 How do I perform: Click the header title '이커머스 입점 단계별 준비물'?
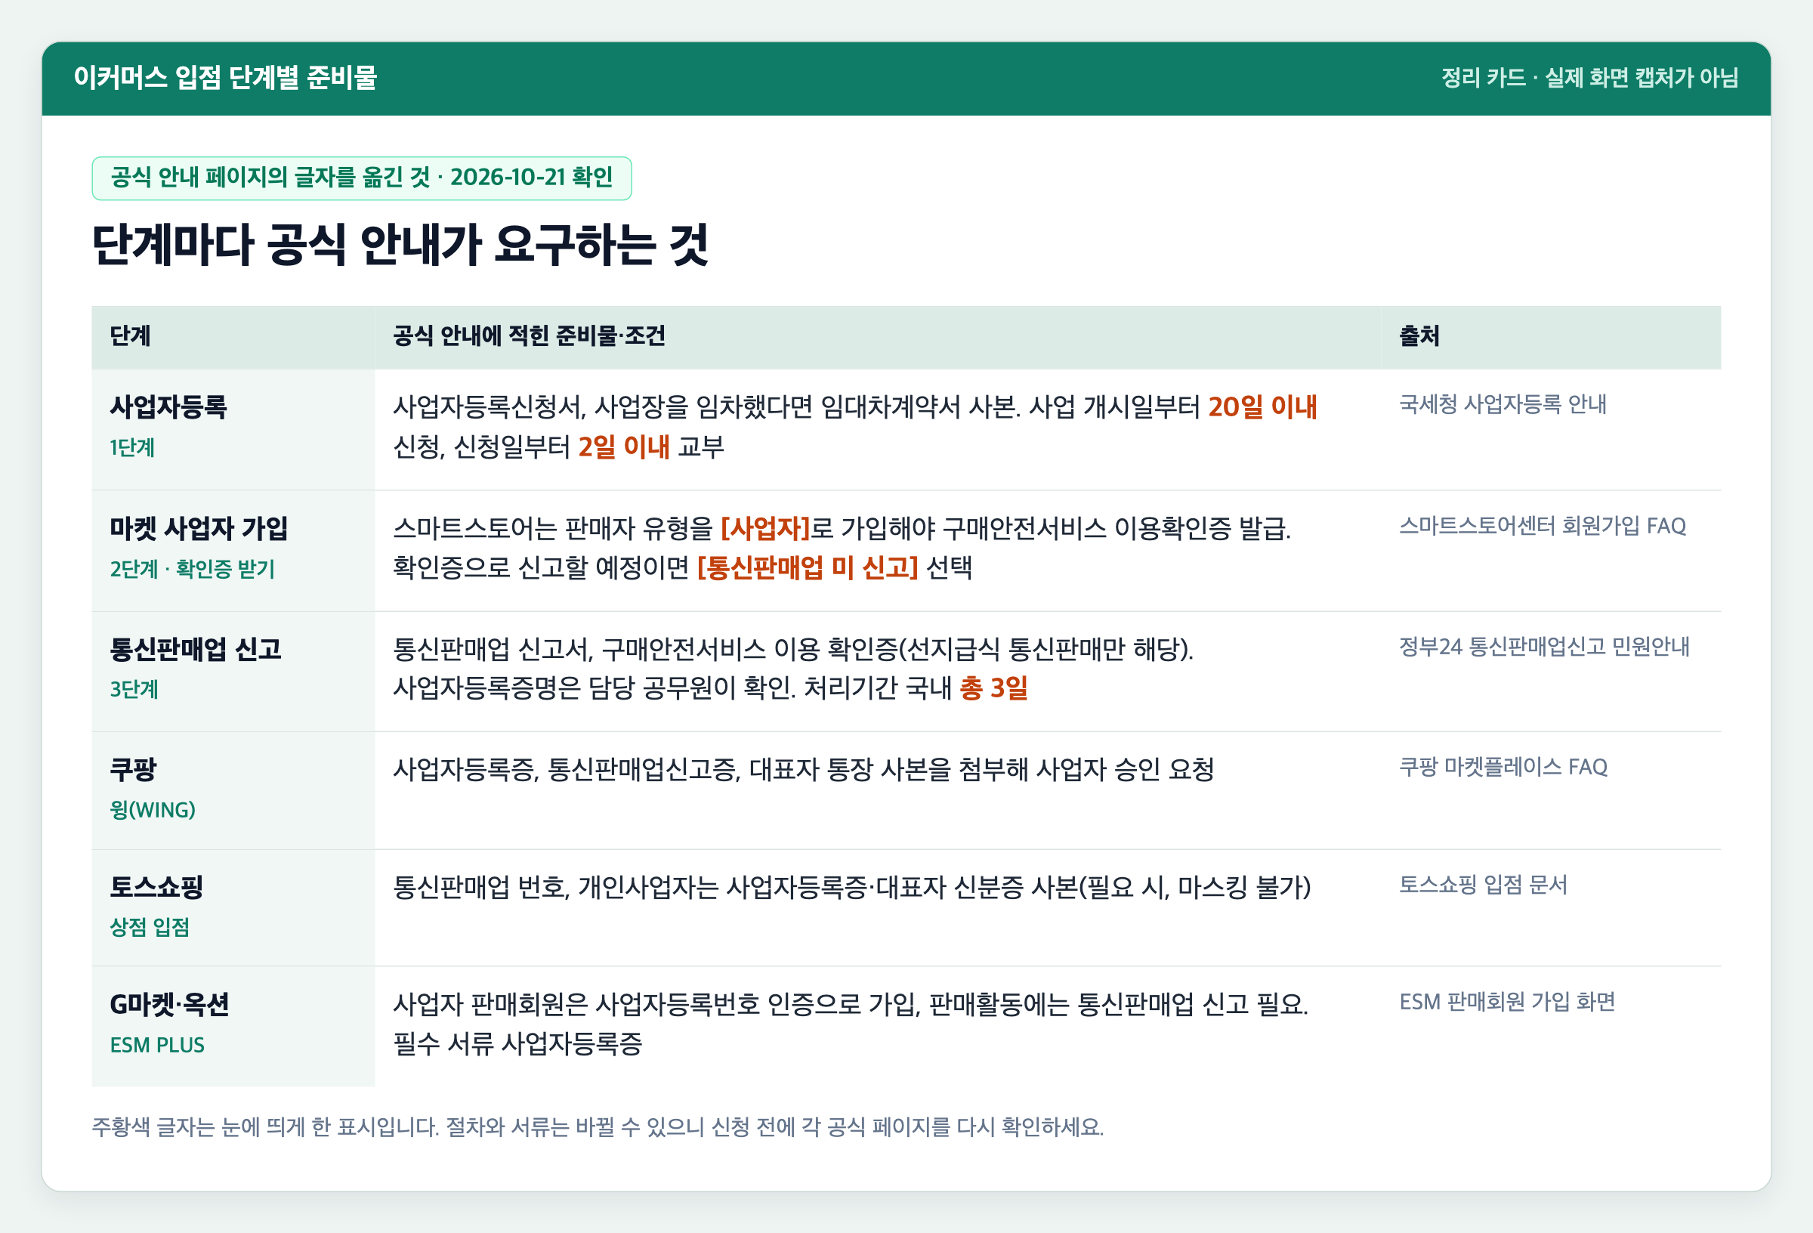pos(225,78)
